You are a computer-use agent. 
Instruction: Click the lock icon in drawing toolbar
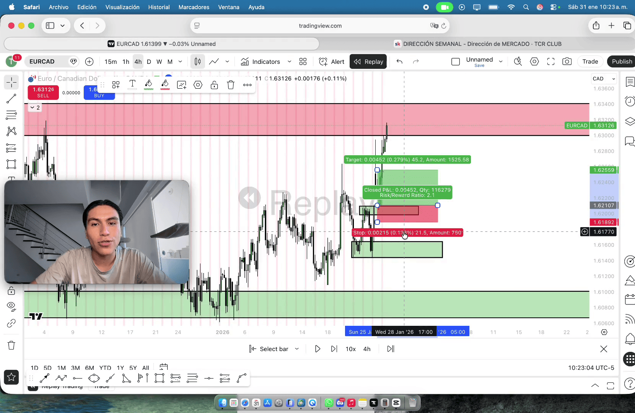pyautogui.click(x=11, y=291)
